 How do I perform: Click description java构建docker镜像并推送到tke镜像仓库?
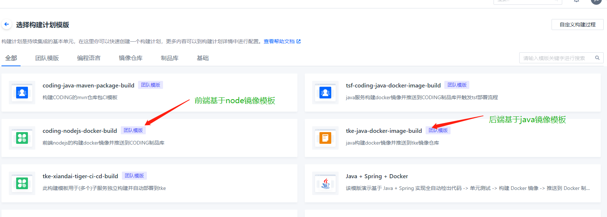[x=393, y=143]
